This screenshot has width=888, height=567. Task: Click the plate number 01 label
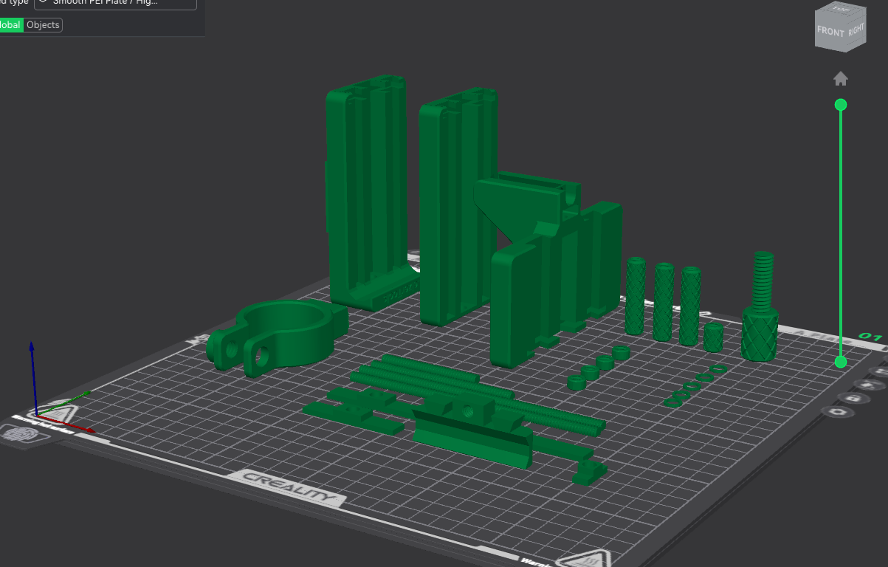(871, 338)
